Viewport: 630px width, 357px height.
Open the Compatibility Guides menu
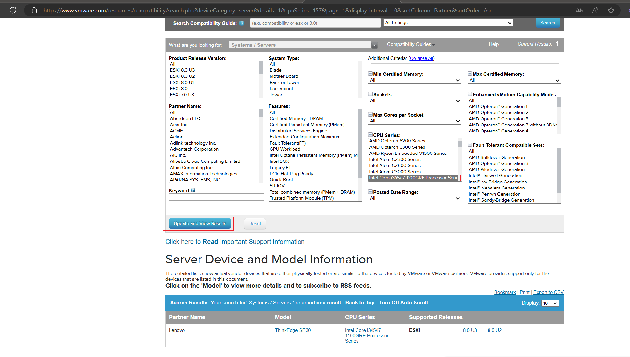pyautogui.click(x=410, y=44)
